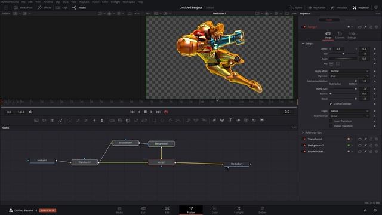Add a Paint node from toolbar
This screenshot has width=382, height=215.
60,121
